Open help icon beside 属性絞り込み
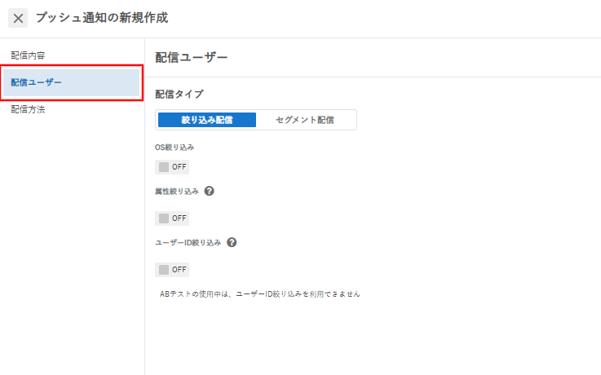This screenshot has width=601, height=375. point(210,191)
